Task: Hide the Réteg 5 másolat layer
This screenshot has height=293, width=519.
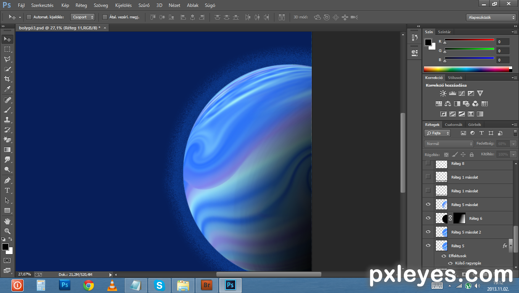Action: click(428, 204)
